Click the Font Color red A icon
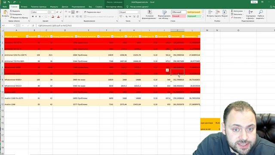Viewport: 275px width, 155px height. pyautogui.click(x=58, y=16)
